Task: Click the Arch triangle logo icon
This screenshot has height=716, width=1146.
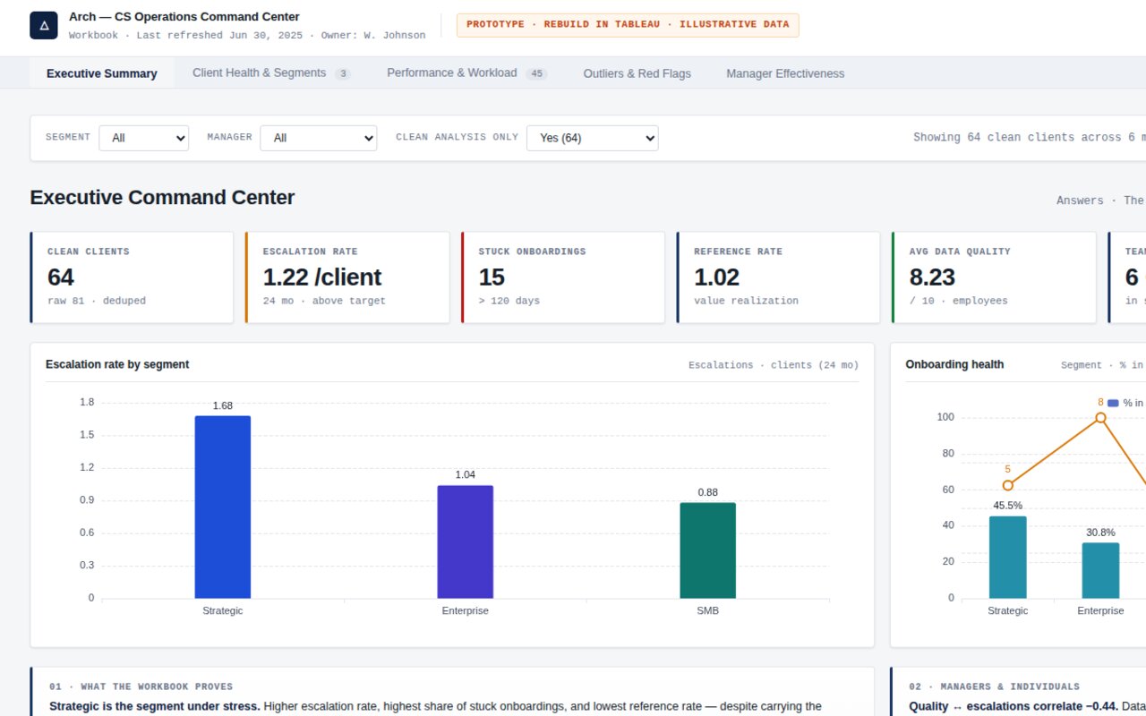Action: point(44,25)
